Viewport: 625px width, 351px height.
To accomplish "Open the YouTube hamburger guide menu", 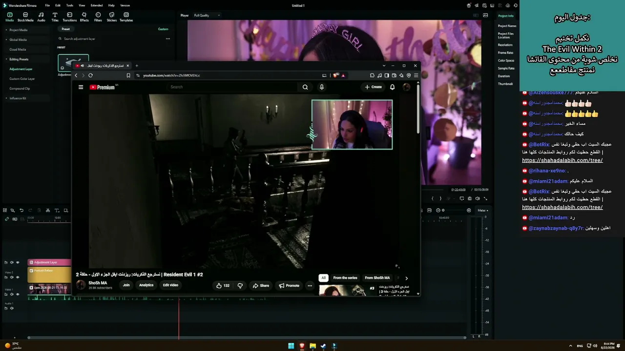I will (x=81, y=87).
